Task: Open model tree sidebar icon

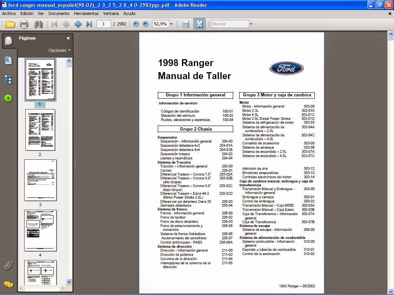Action: click(8, 80)
